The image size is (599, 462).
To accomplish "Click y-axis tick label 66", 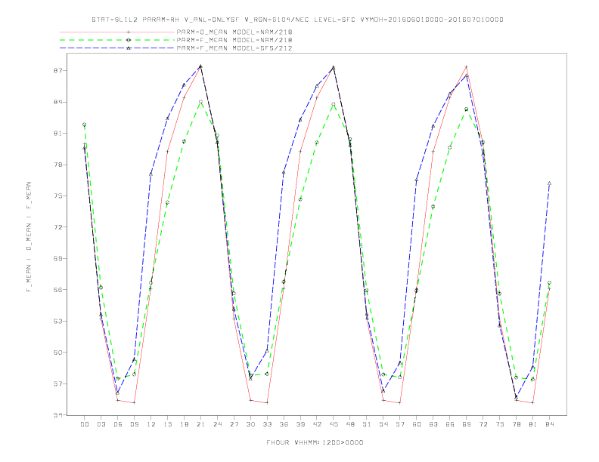I will point(57,290).
